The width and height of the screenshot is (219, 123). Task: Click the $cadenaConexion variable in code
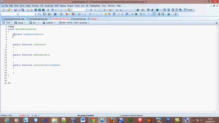[33, 34]
